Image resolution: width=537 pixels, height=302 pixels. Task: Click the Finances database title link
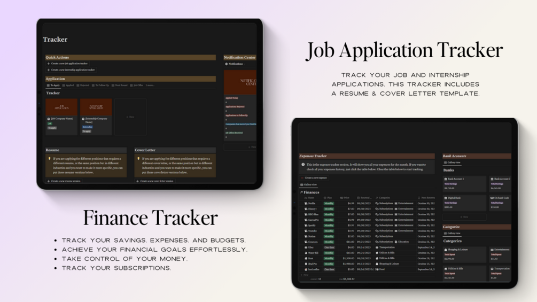(x=312, y=192)
